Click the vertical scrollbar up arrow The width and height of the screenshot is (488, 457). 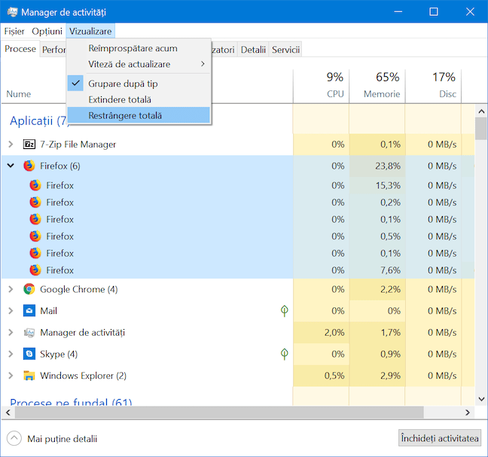(x=481, y=111)
